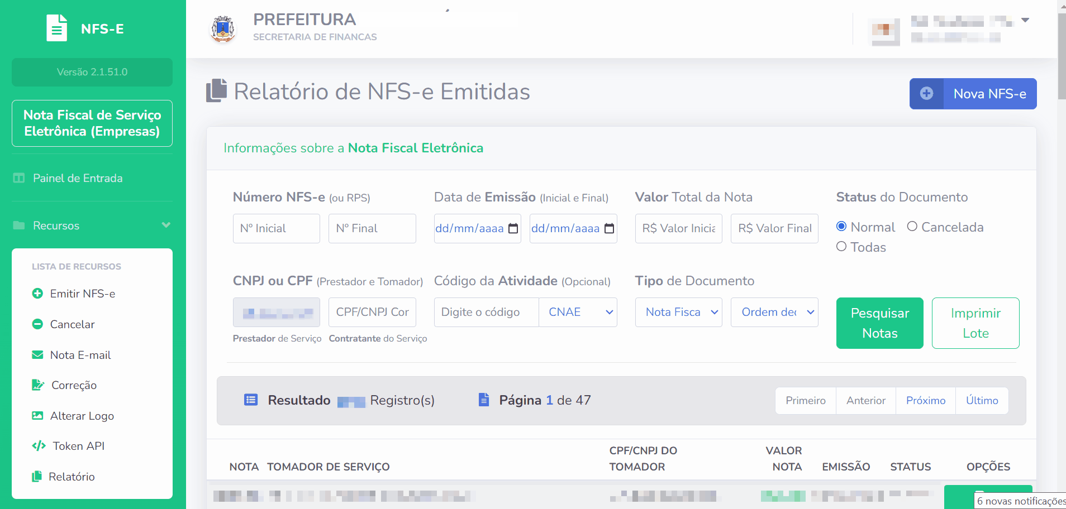Click the Pesquisar Notas button
Image resolution: width=1066 pixels, height=509 pixels.
[879, 323]
